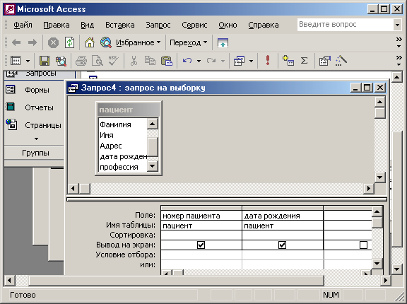This screenshot has height=304, width=407.
Task: Open the Properties icon
Action: [x=324, y=61]
